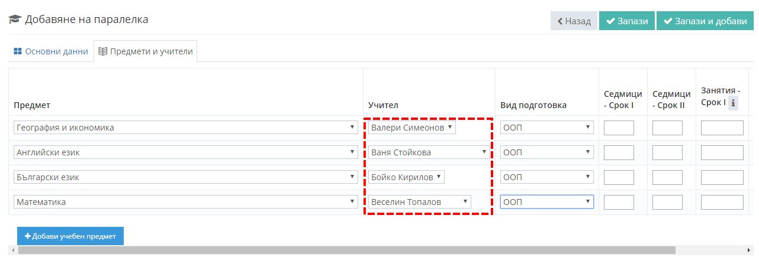Open the Основни данни tab
Viewport: 759px width, 267px height.
(51, 51)
